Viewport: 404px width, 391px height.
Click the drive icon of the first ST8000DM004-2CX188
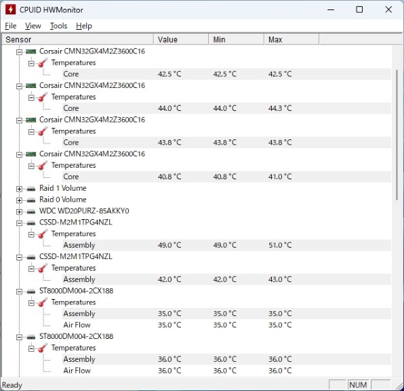31,292
